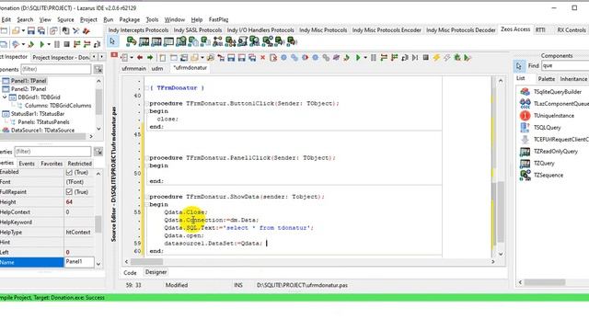Screen dimensions: 589x331
Task: Click the magnifier find icon in editor toolbar
Action: [x=211, y=57]
